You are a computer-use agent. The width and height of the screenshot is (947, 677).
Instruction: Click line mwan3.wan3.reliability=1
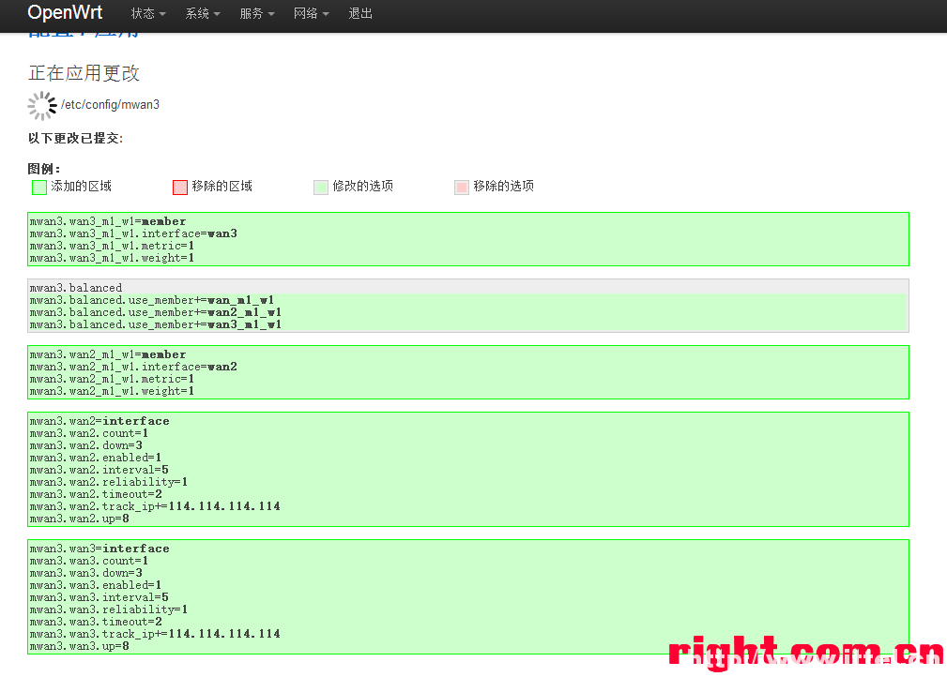109,609
